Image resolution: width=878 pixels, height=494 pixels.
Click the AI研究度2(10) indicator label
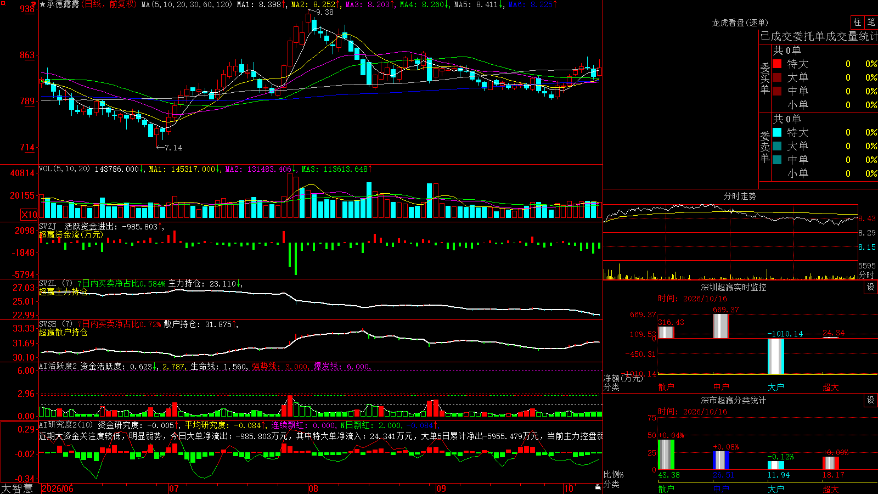tap(66, 425)
